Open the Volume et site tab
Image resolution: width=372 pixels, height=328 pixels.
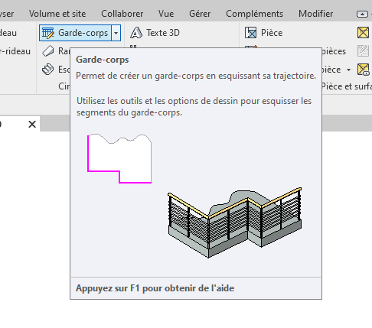tap(57, 14)
